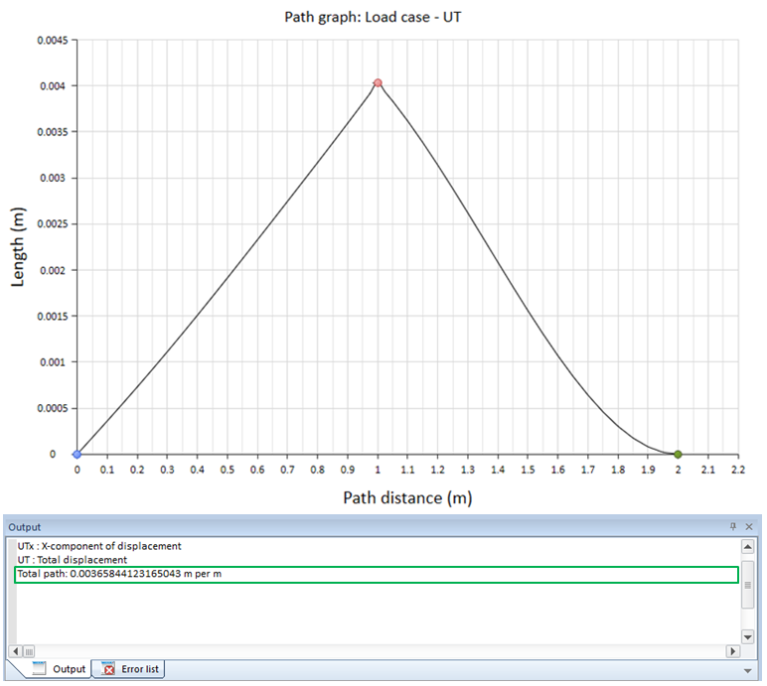Select the blue start point marker at origin
This screenshot has width=767, height=686.
click(x=77, y=454)
